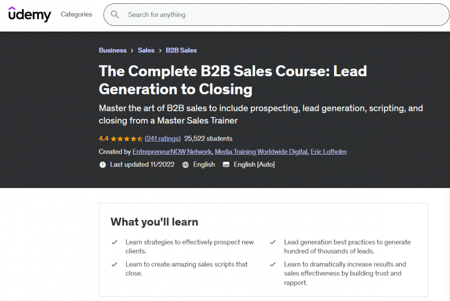Open Eric Lofholm instructor profile

tap(328, 152)
